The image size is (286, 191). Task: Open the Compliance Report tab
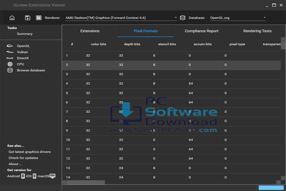coord(201,31)
